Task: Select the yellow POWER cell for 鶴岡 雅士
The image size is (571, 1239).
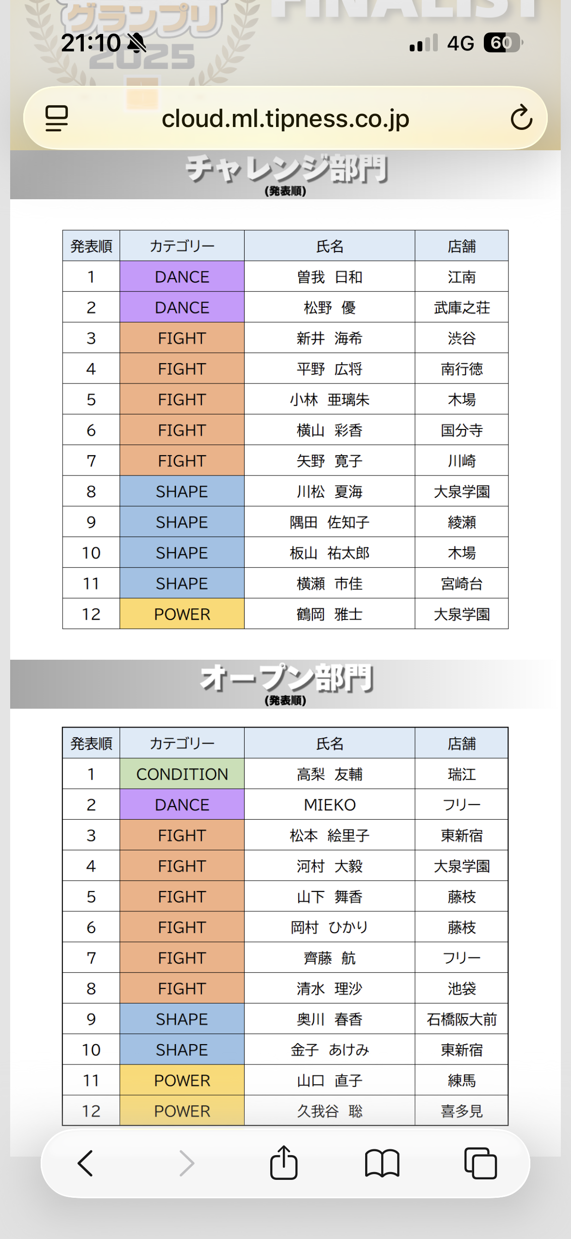Action: [182, 614]
